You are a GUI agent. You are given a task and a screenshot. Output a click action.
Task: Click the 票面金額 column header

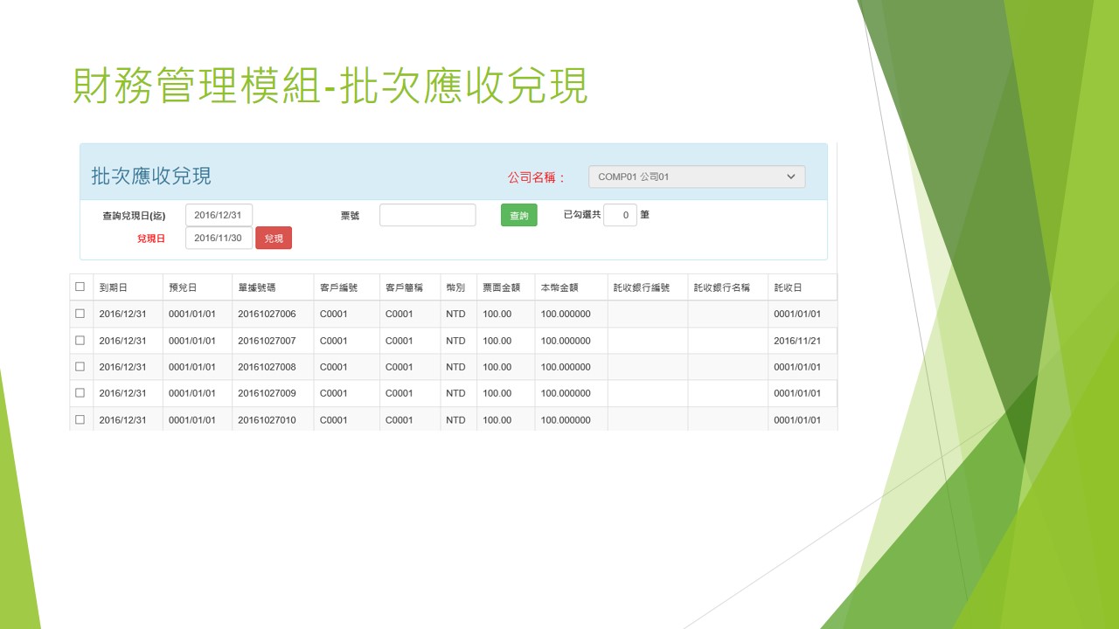pos(505,287)
